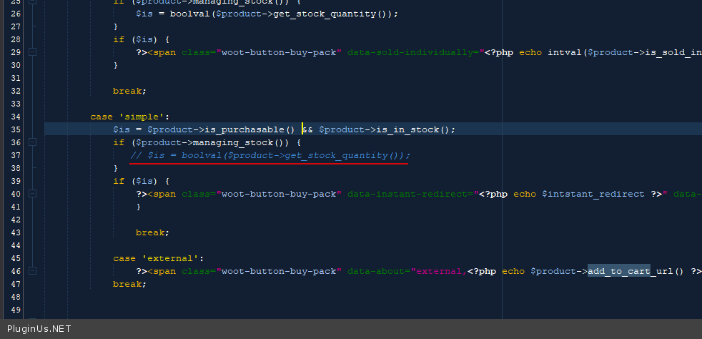Click the intval function on line 29
Image resolution: width=702 pixels, height=339 pixels.
pyautogui.click(x=564, y=52)
